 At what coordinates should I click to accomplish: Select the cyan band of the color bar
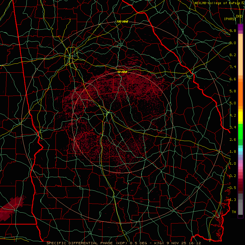(x=240, y=149)
